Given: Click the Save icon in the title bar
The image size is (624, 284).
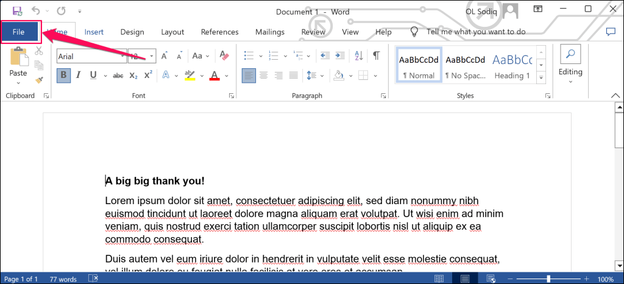Looking at the screenshot, I should [17, 10].
